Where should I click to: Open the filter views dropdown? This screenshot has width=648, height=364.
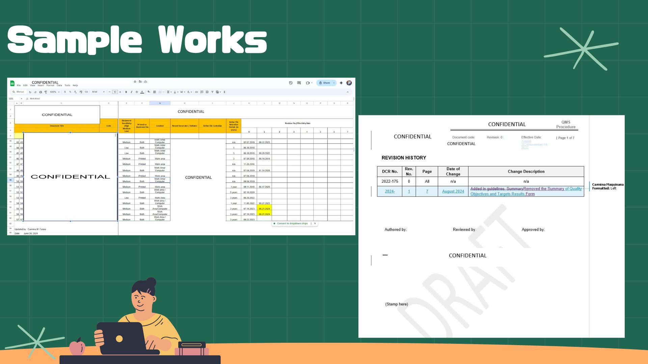click(218, 92)
